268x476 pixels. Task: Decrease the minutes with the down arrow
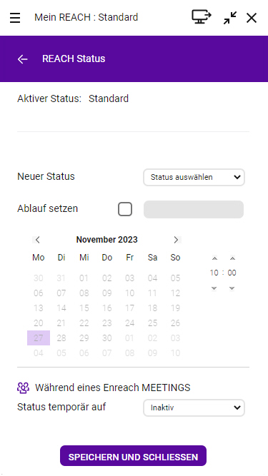tap(232, 288)
